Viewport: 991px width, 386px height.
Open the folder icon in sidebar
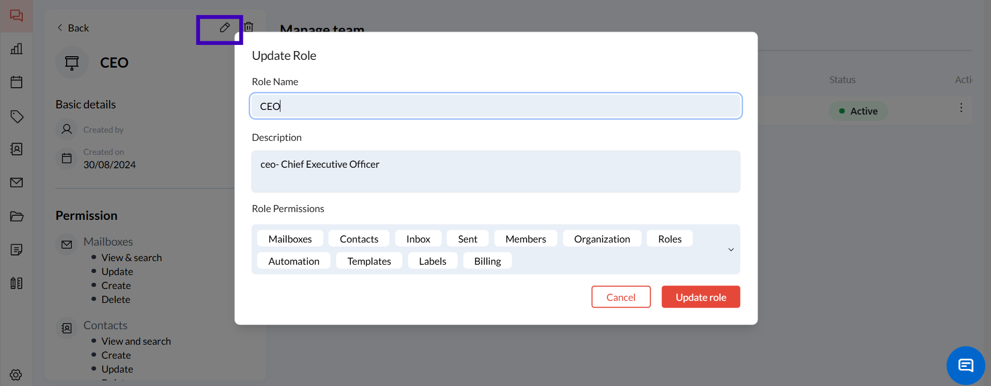point(17,216)
